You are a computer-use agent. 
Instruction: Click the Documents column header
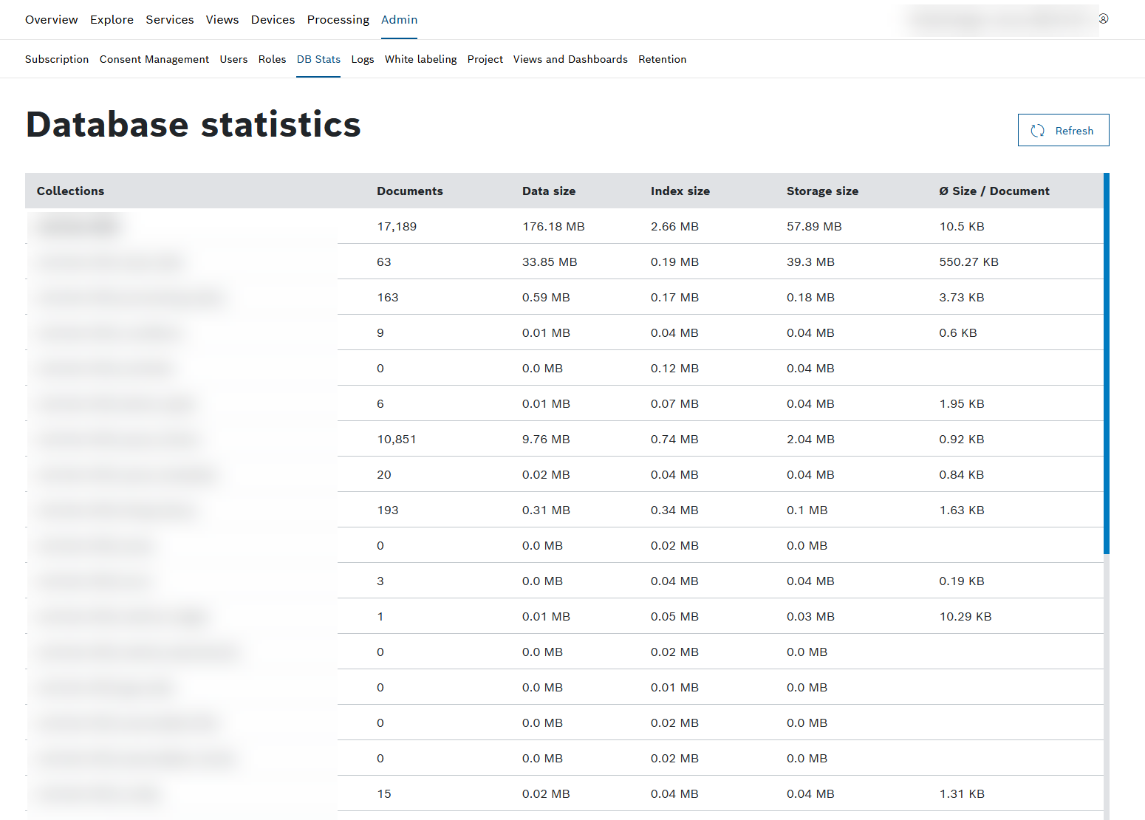click(409, 191)
